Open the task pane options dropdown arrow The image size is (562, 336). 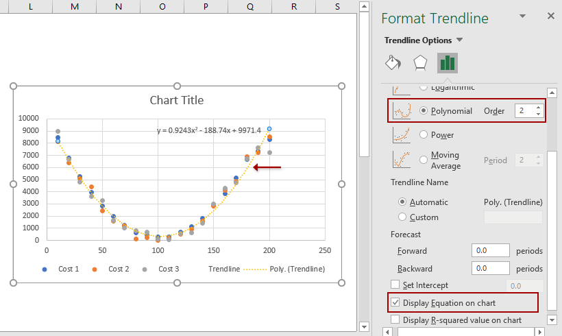point(524,16)
